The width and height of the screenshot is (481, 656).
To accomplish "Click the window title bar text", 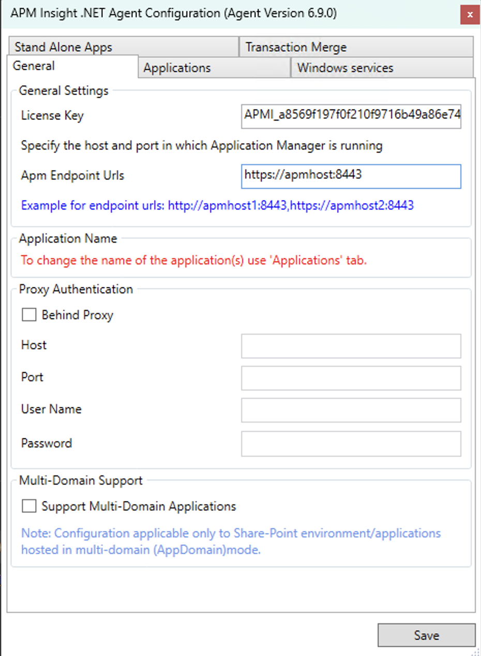I will (174, 13).
